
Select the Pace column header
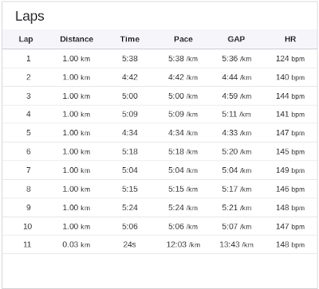pos(183,39)
